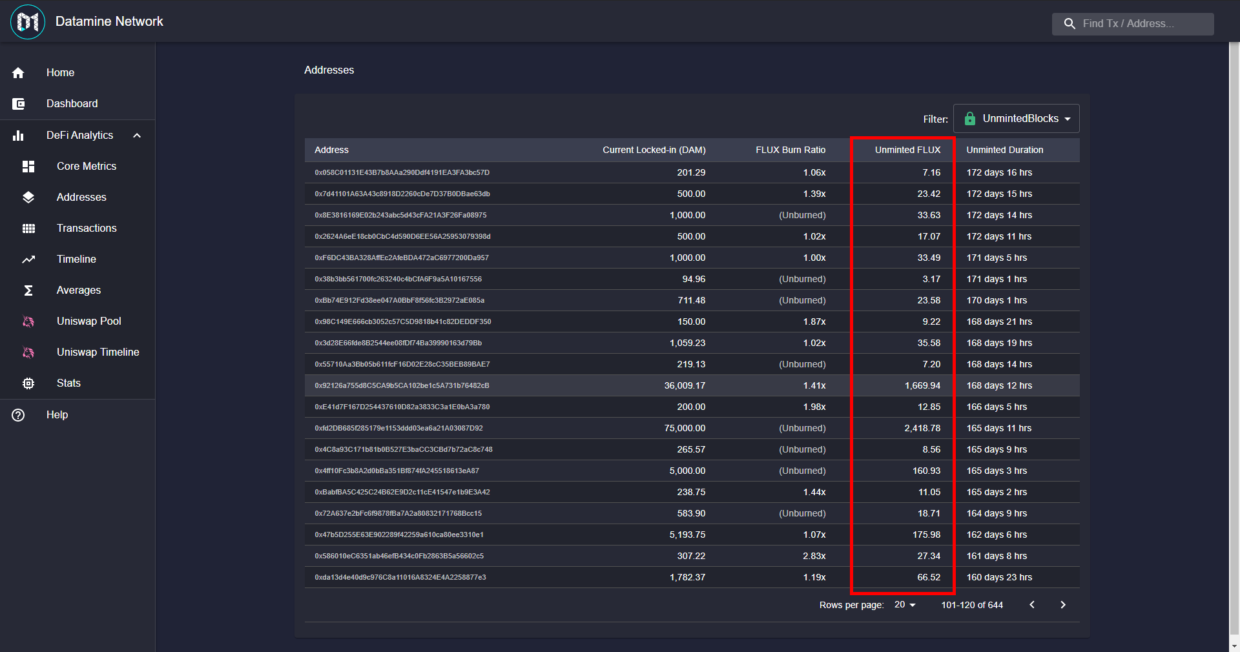1240x652 pixels.
Task: Click the Dashboard wallet icon
Action: click(x=18, y=104)
